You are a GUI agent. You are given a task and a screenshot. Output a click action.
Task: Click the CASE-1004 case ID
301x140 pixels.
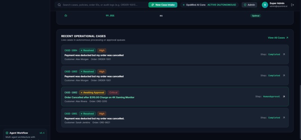[x=71, y=50]
